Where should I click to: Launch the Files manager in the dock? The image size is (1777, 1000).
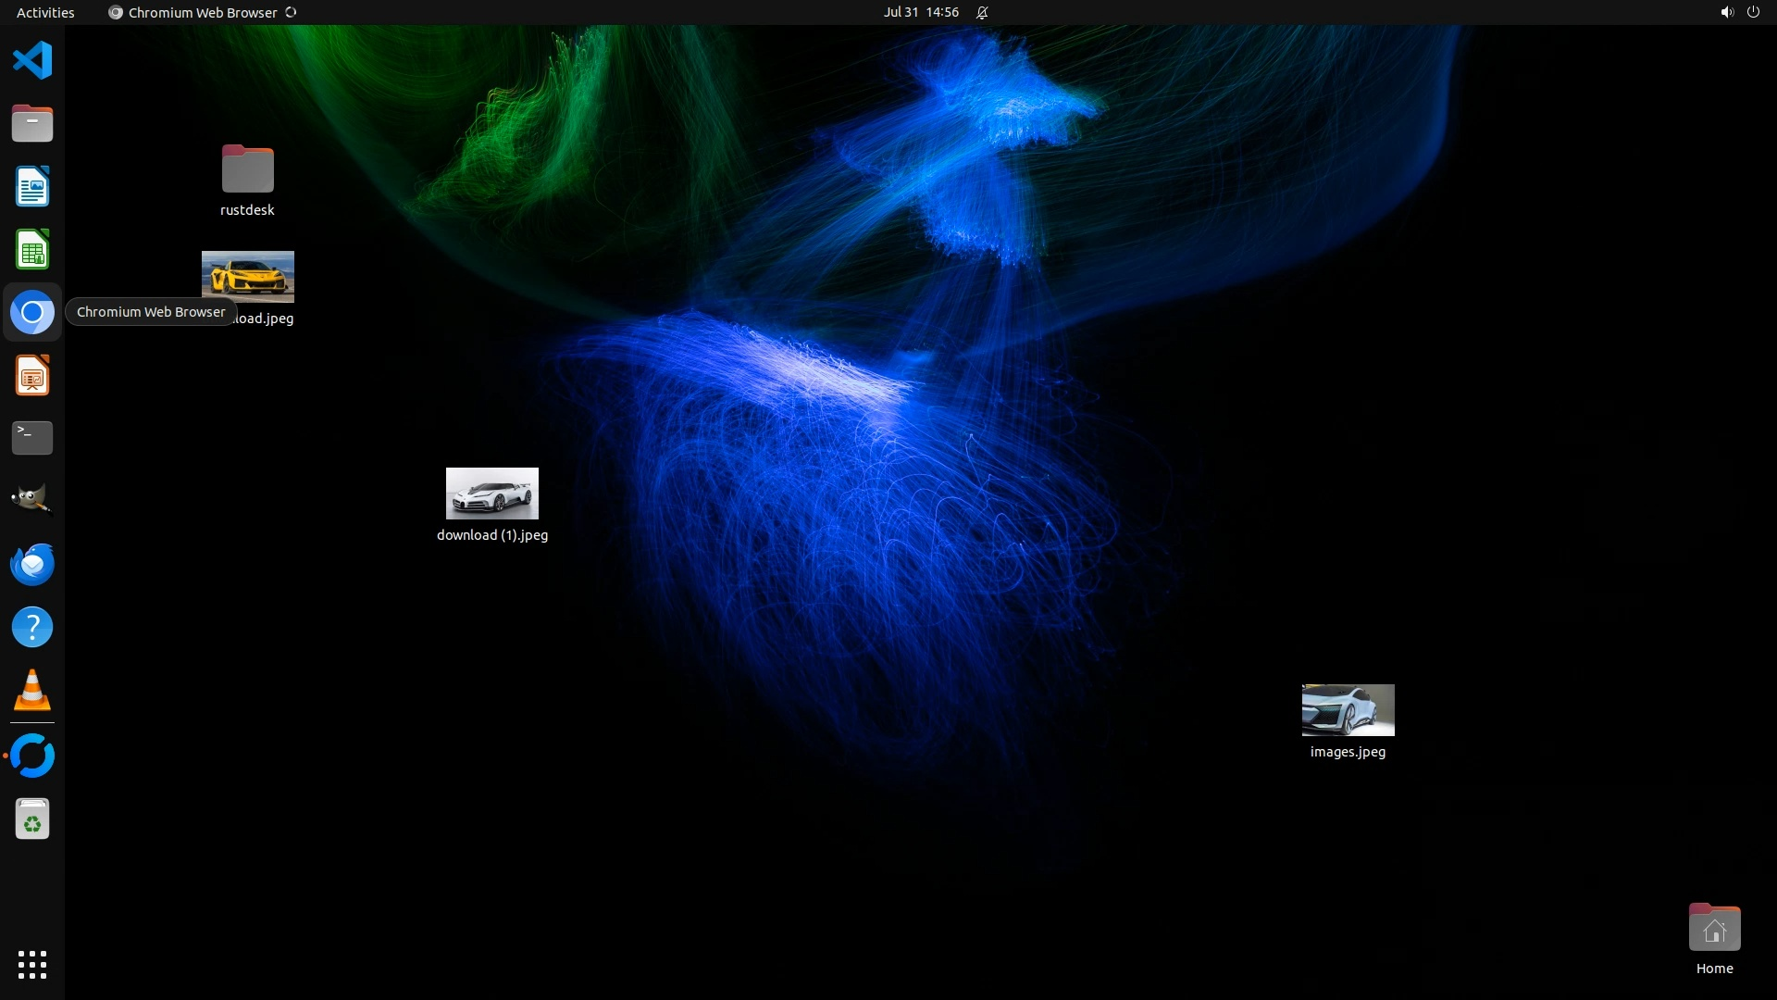click(32, 123)
